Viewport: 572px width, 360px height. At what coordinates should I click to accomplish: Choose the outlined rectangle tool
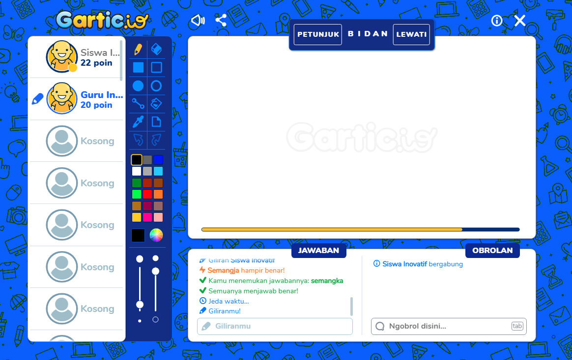(156, 67)
